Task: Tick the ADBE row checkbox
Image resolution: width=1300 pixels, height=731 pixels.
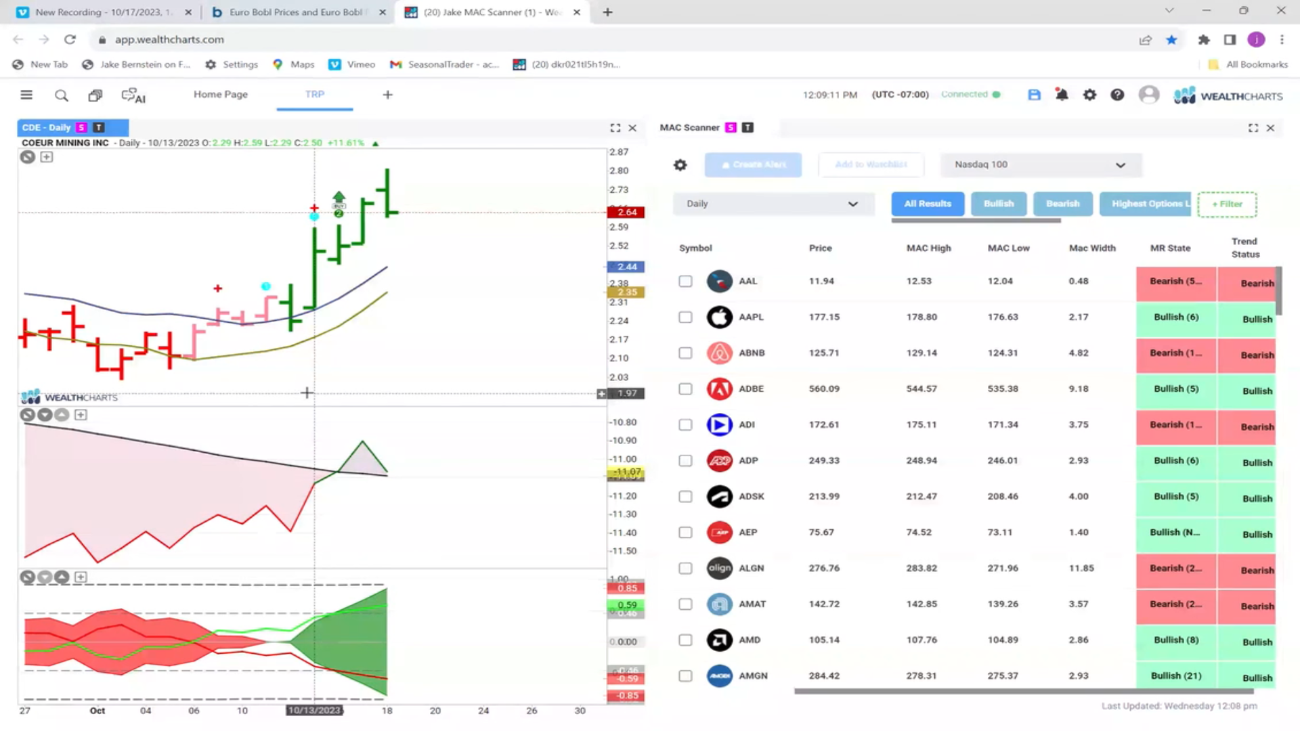Action: click(685, 389)
